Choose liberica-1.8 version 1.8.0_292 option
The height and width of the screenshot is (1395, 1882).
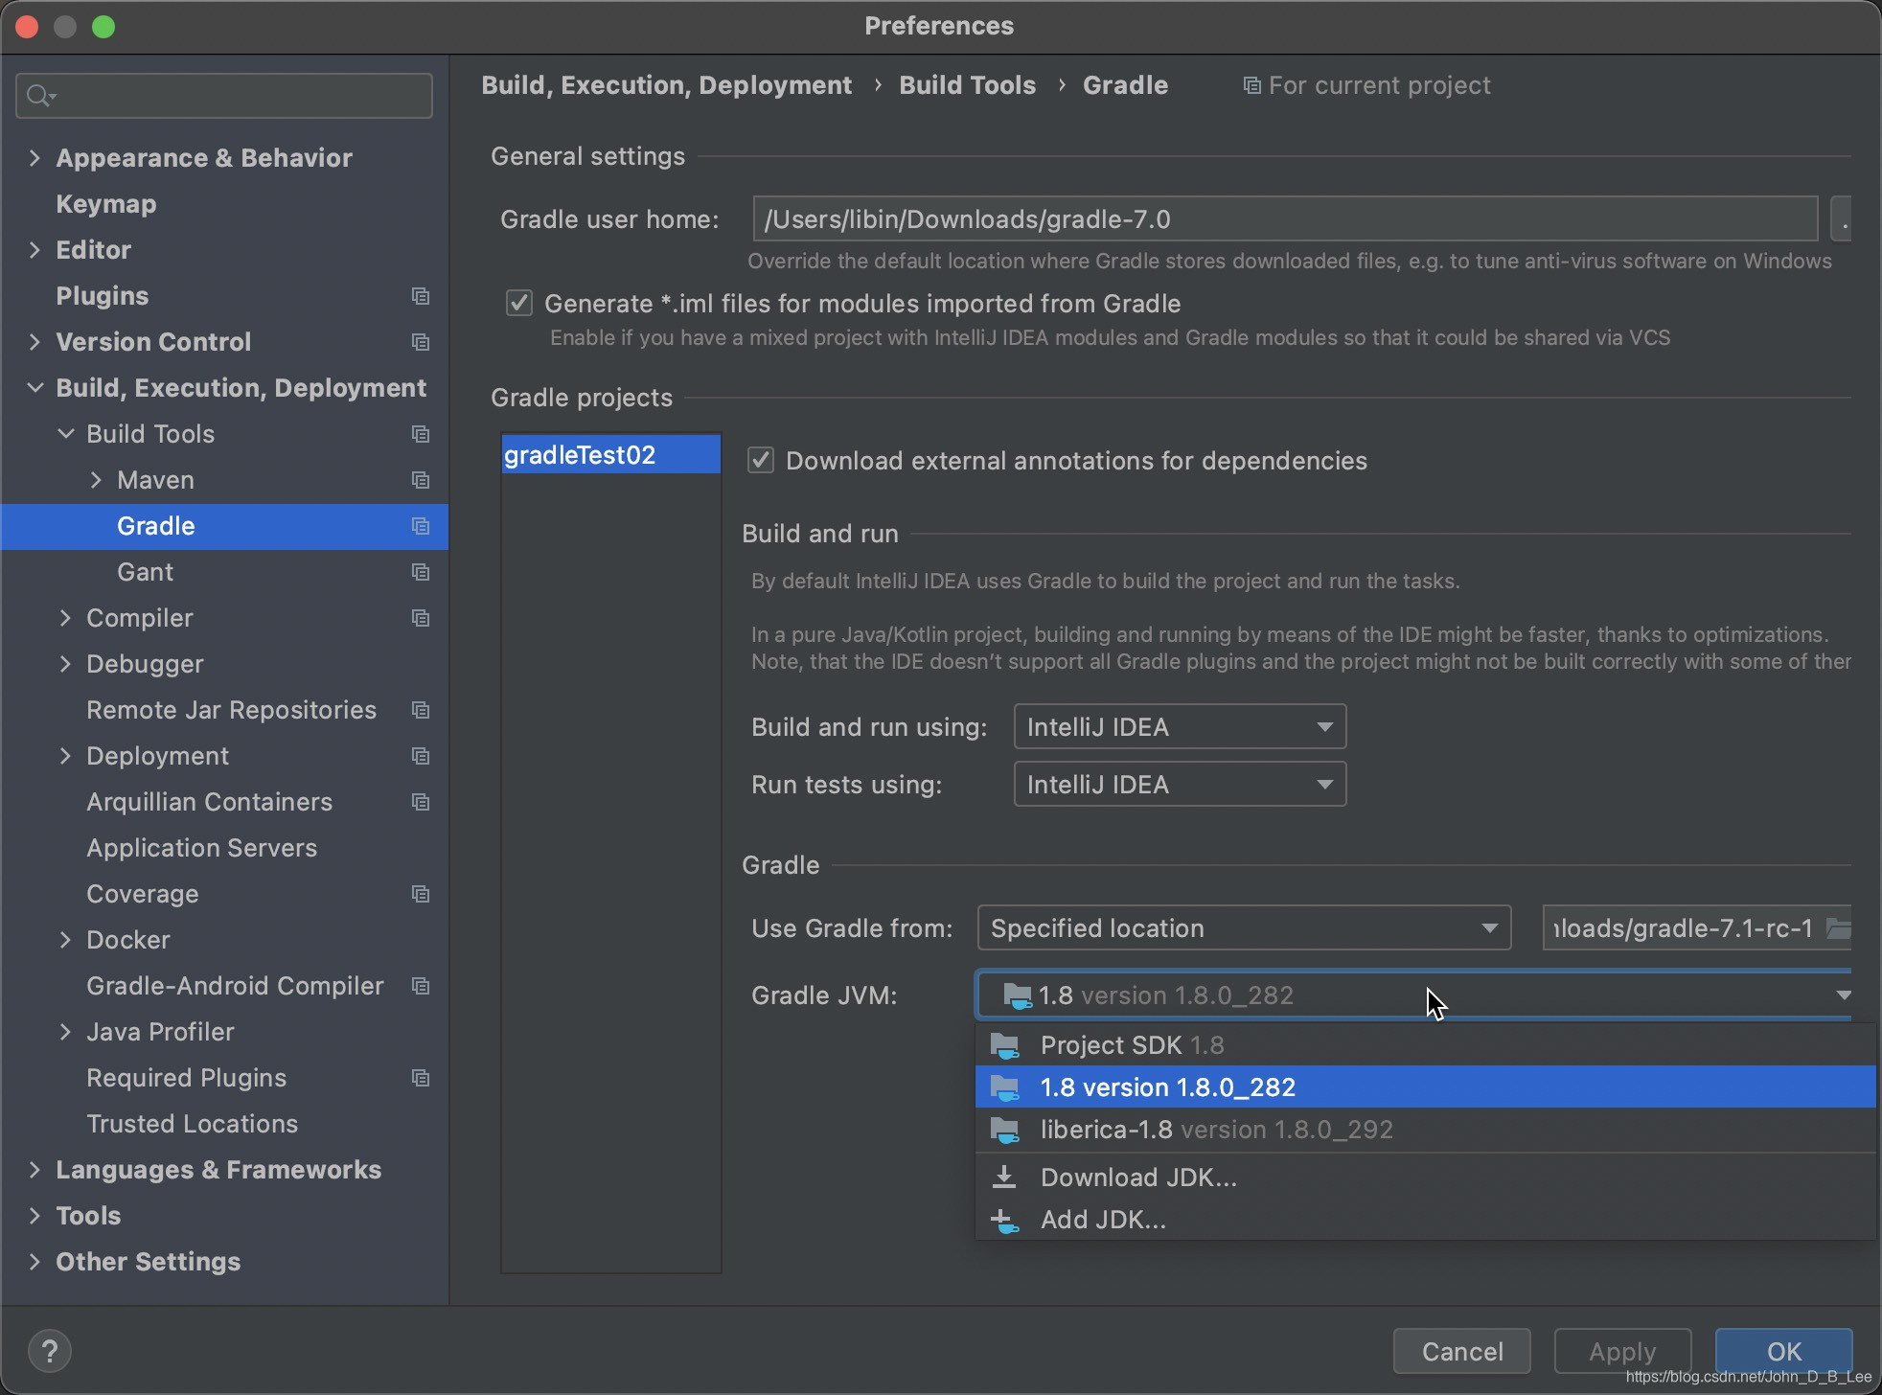click(1216, 1130)
